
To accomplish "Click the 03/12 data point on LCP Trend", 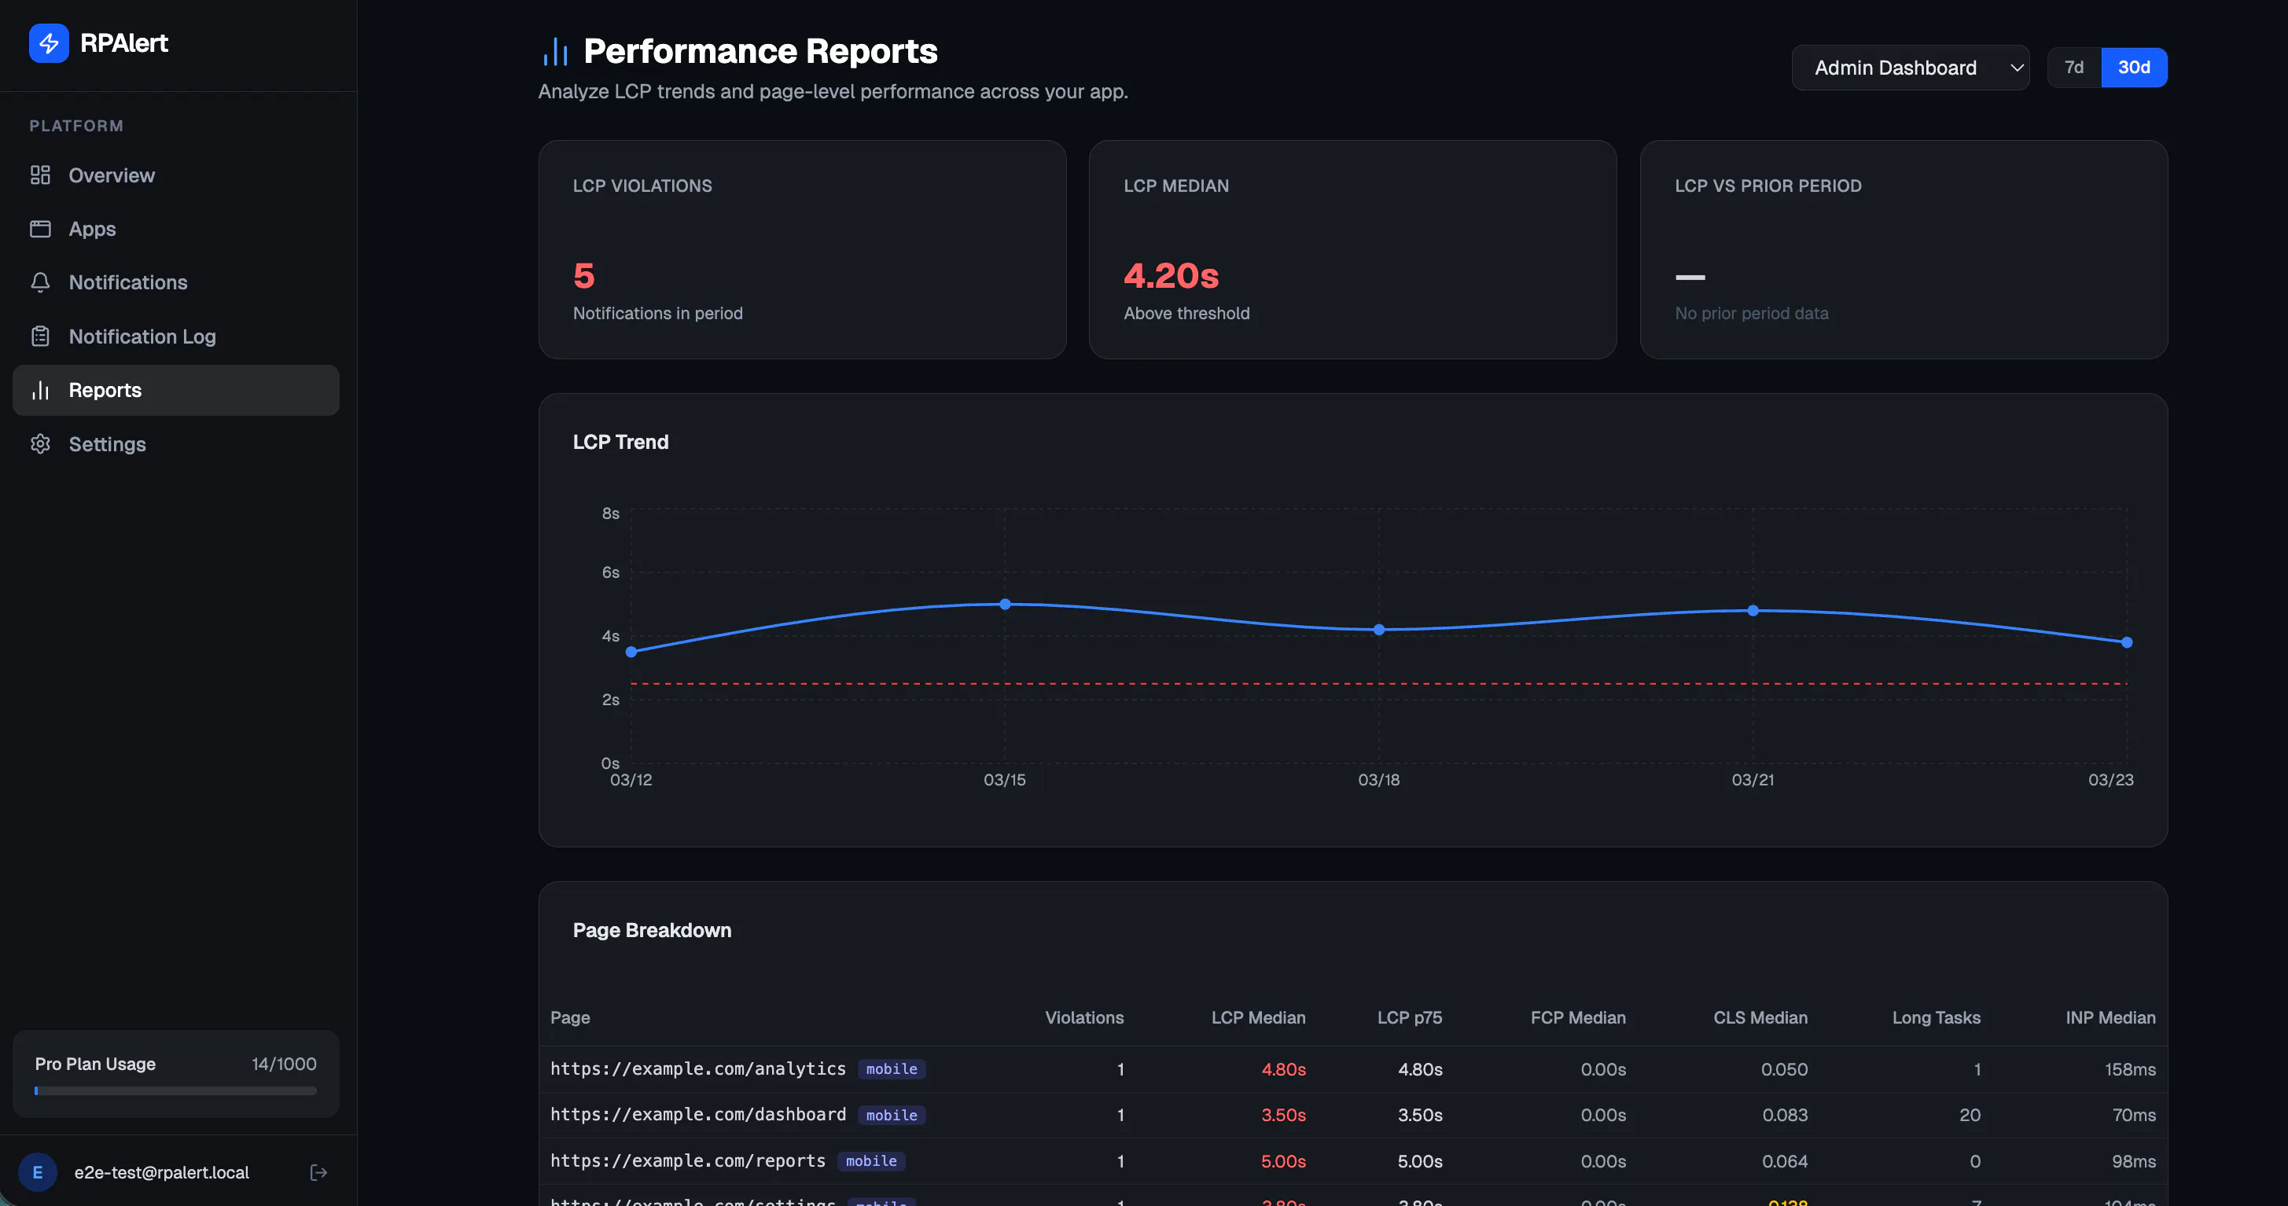I will pos(631,652).
